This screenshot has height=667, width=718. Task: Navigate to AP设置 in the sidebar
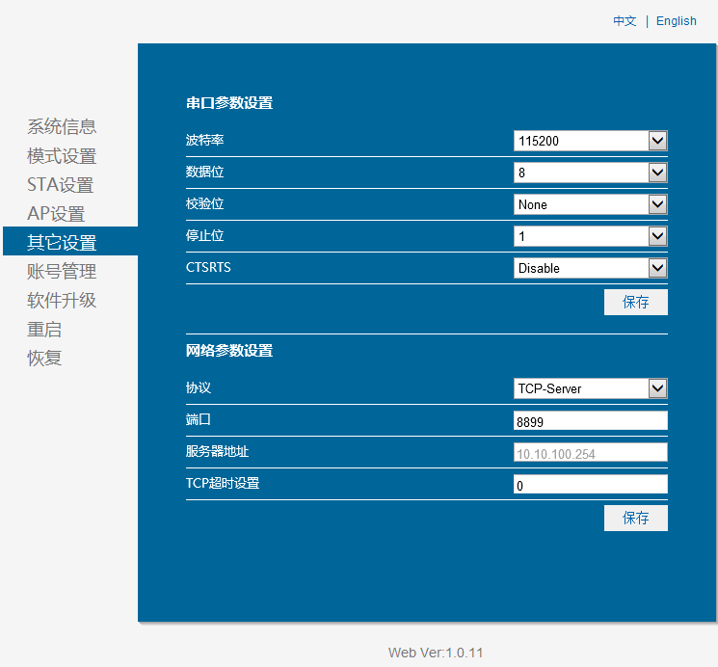pyautogui.click(x=56, y=214)
